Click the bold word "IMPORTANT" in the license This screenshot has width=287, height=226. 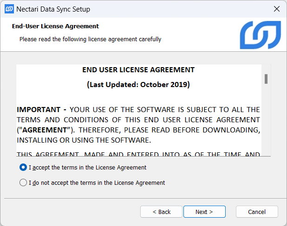click(39, 110)
